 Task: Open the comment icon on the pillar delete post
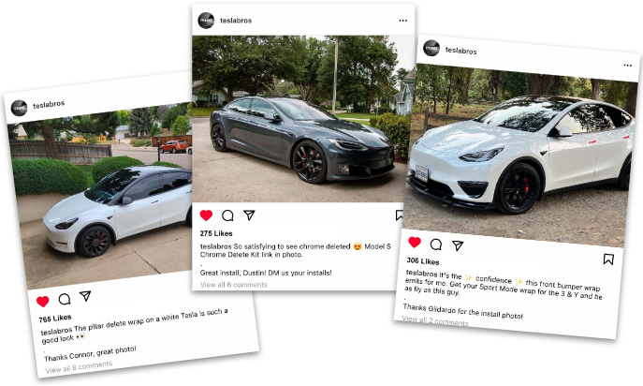point(65,299)
